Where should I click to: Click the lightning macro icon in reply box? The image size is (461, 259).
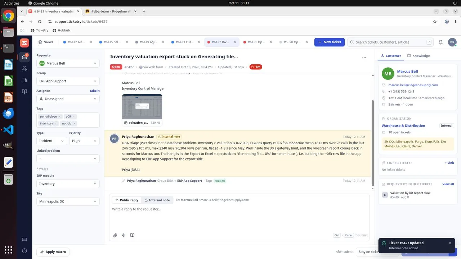click(x=124, y=235)
